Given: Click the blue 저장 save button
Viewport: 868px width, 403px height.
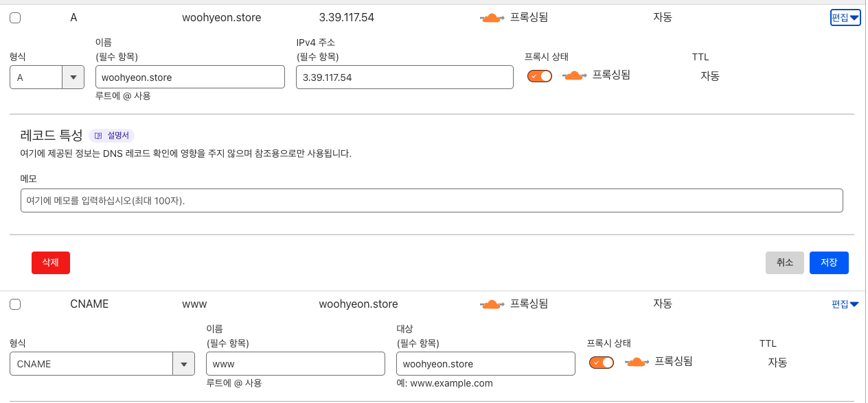Looking at the screenshot, I should [x=829, y=262].
